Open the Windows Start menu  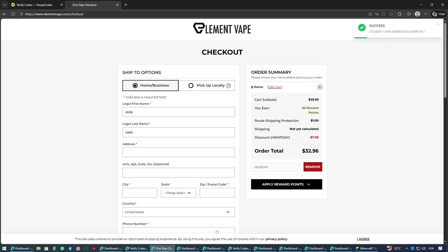click(x=4, y=248)
